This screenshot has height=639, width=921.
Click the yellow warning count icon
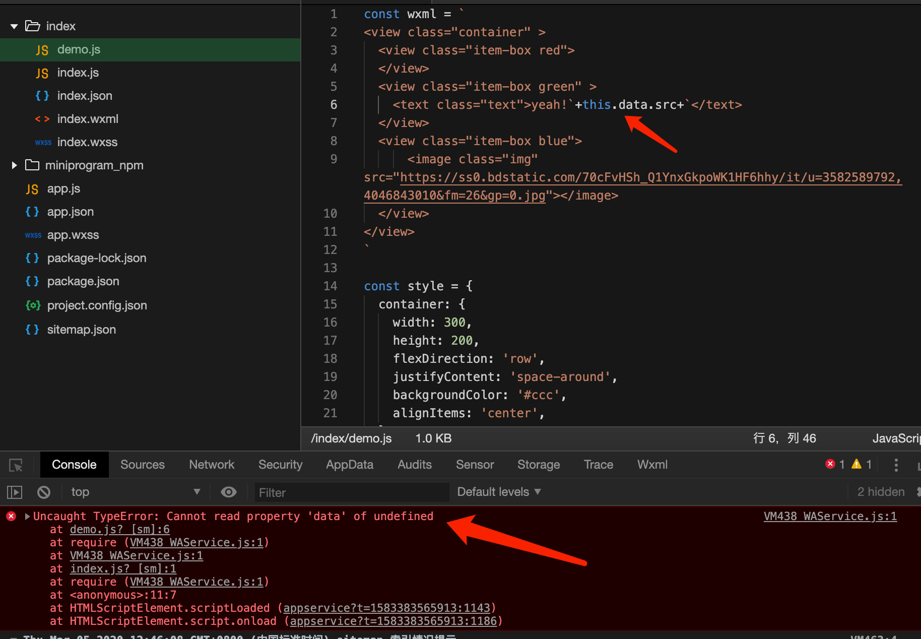coord(857,464)
